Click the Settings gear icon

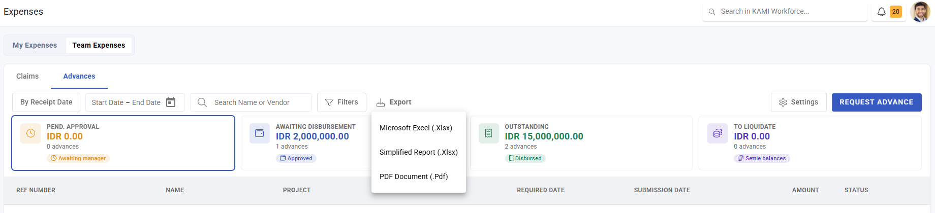(783, 102)
